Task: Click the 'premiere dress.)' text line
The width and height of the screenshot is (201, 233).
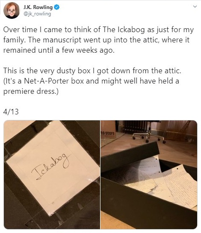Action: 31,91
